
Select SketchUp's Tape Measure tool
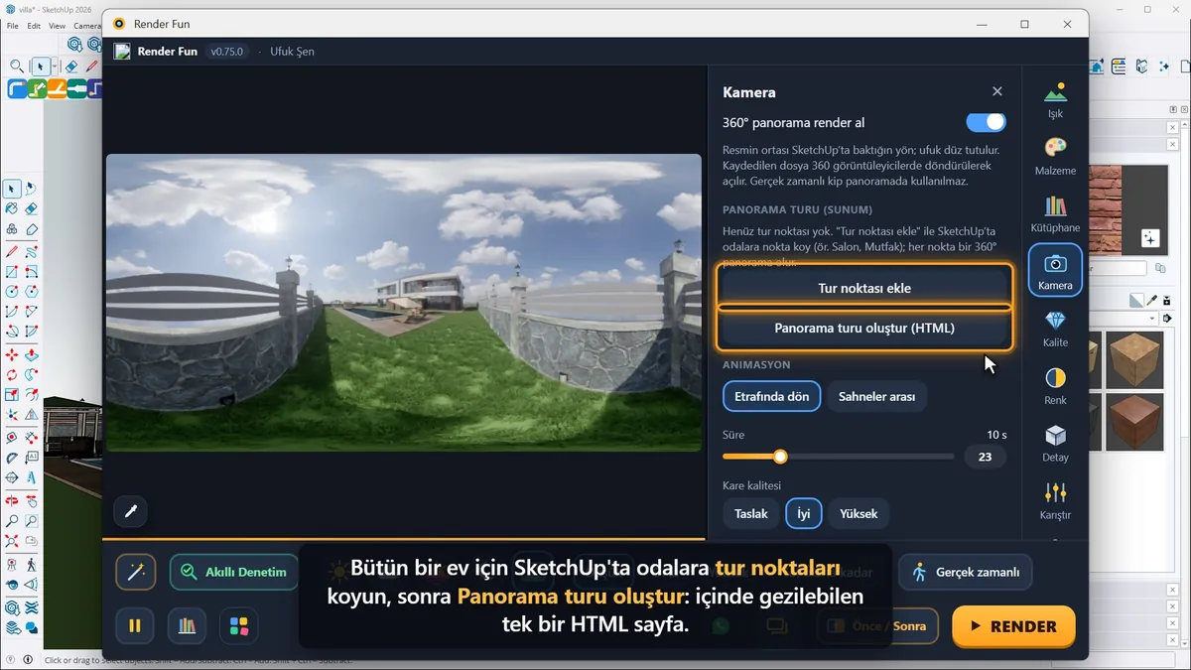pos(11,438)
